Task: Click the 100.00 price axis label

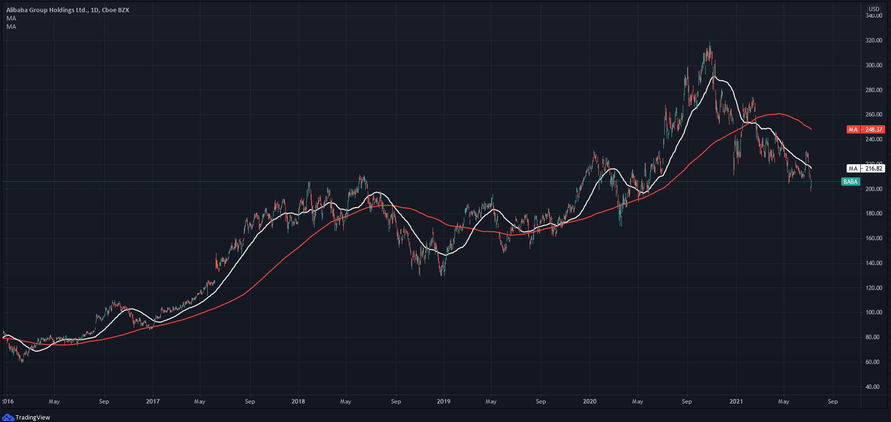Action: 873,312
